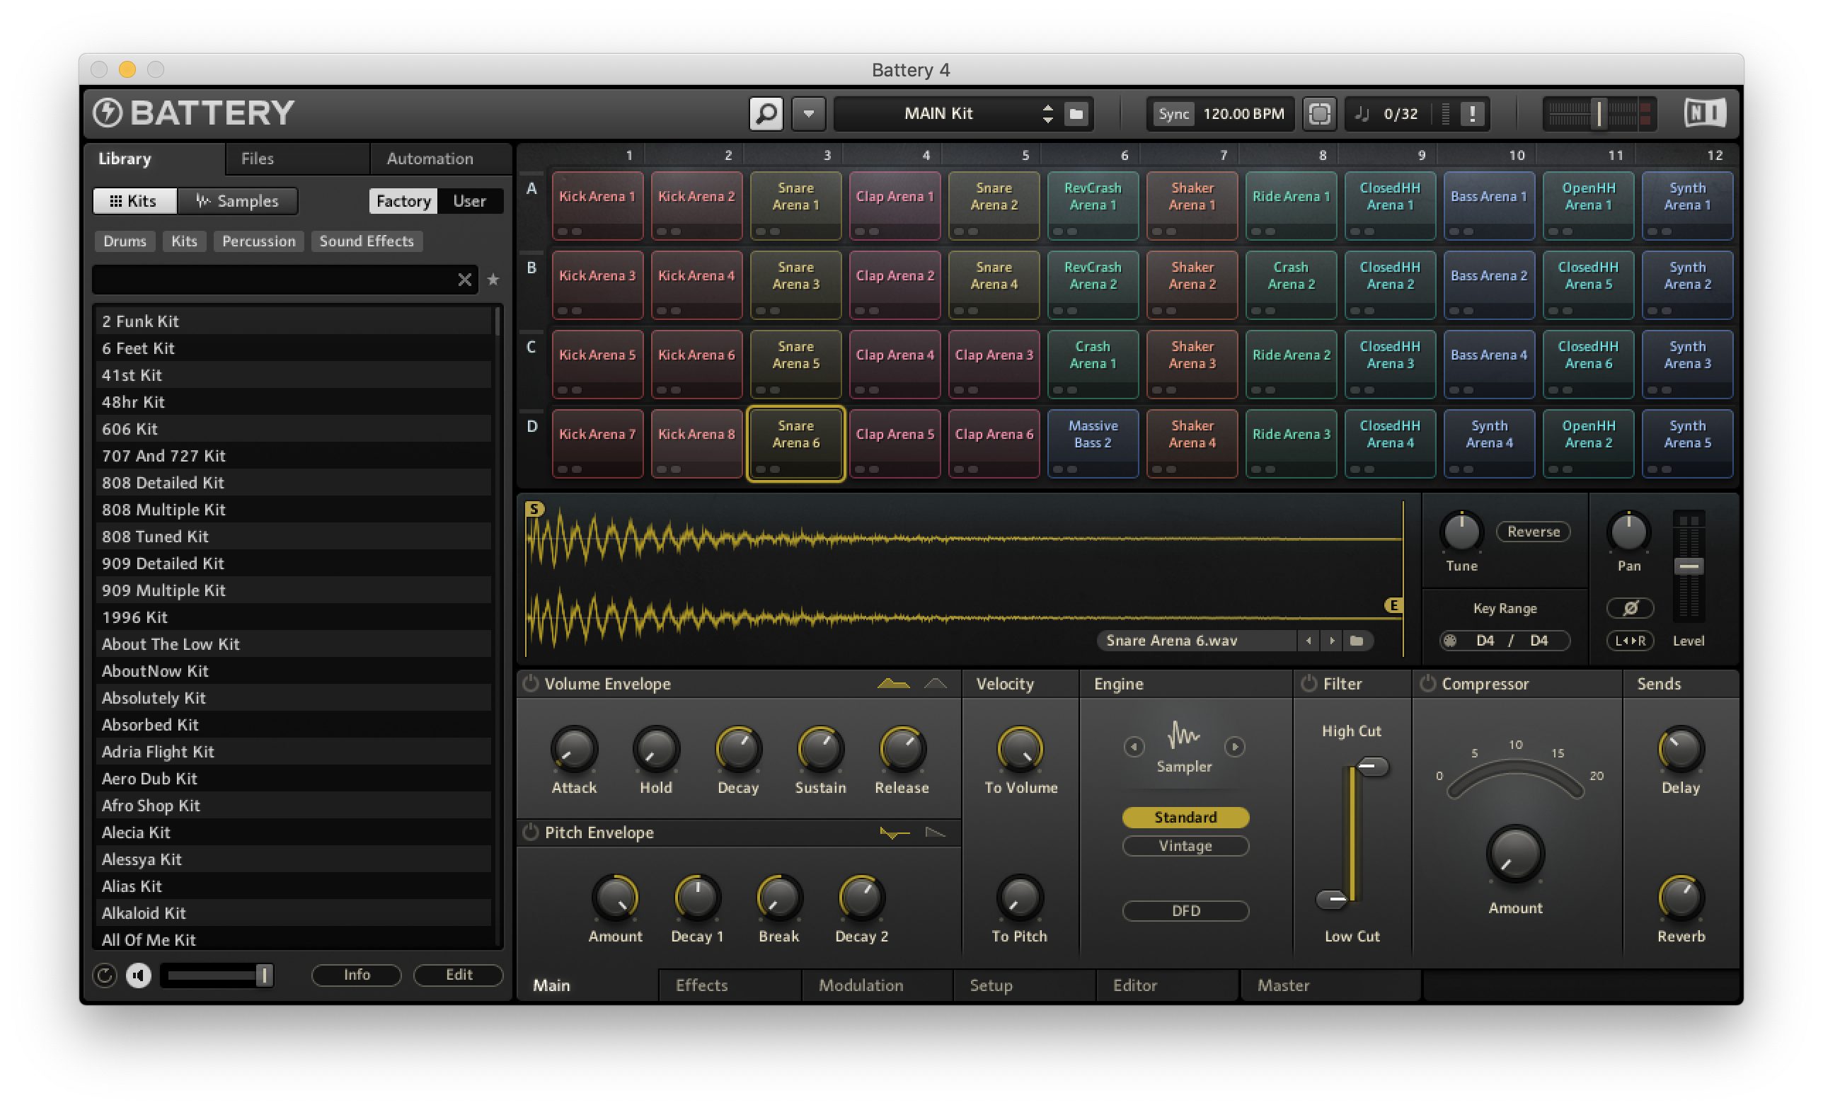Image resolution: width=1823 pixels, height=1110 pixels.
Task: Select the AHDSR envelope shape icon
Action: (x=893, y=682)
